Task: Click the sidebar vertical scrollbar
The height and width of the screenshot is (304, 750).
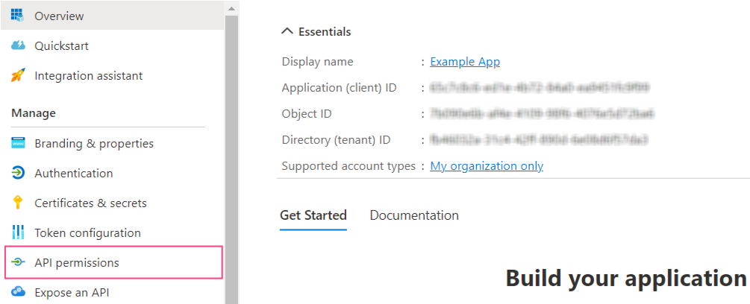Action: pos(231,160)
